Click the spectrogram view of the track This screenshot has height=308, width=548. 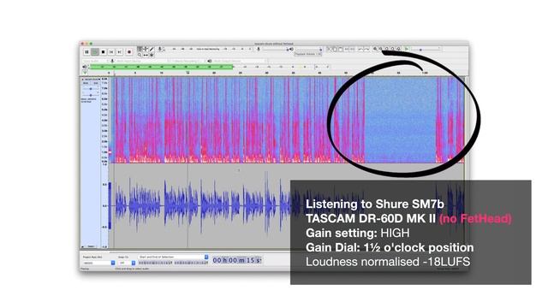(x=287, y=120)
